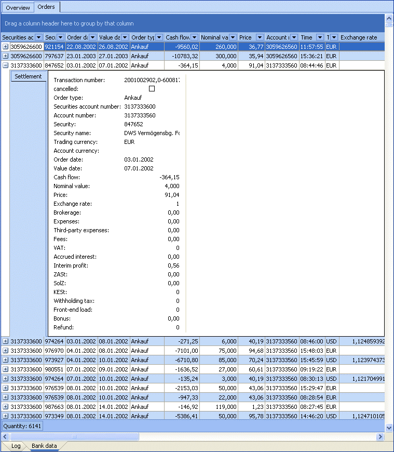Click the horizontal scrollbar right arrow
This screenshot has height=452, width=394.
click(x=379, y=437)
